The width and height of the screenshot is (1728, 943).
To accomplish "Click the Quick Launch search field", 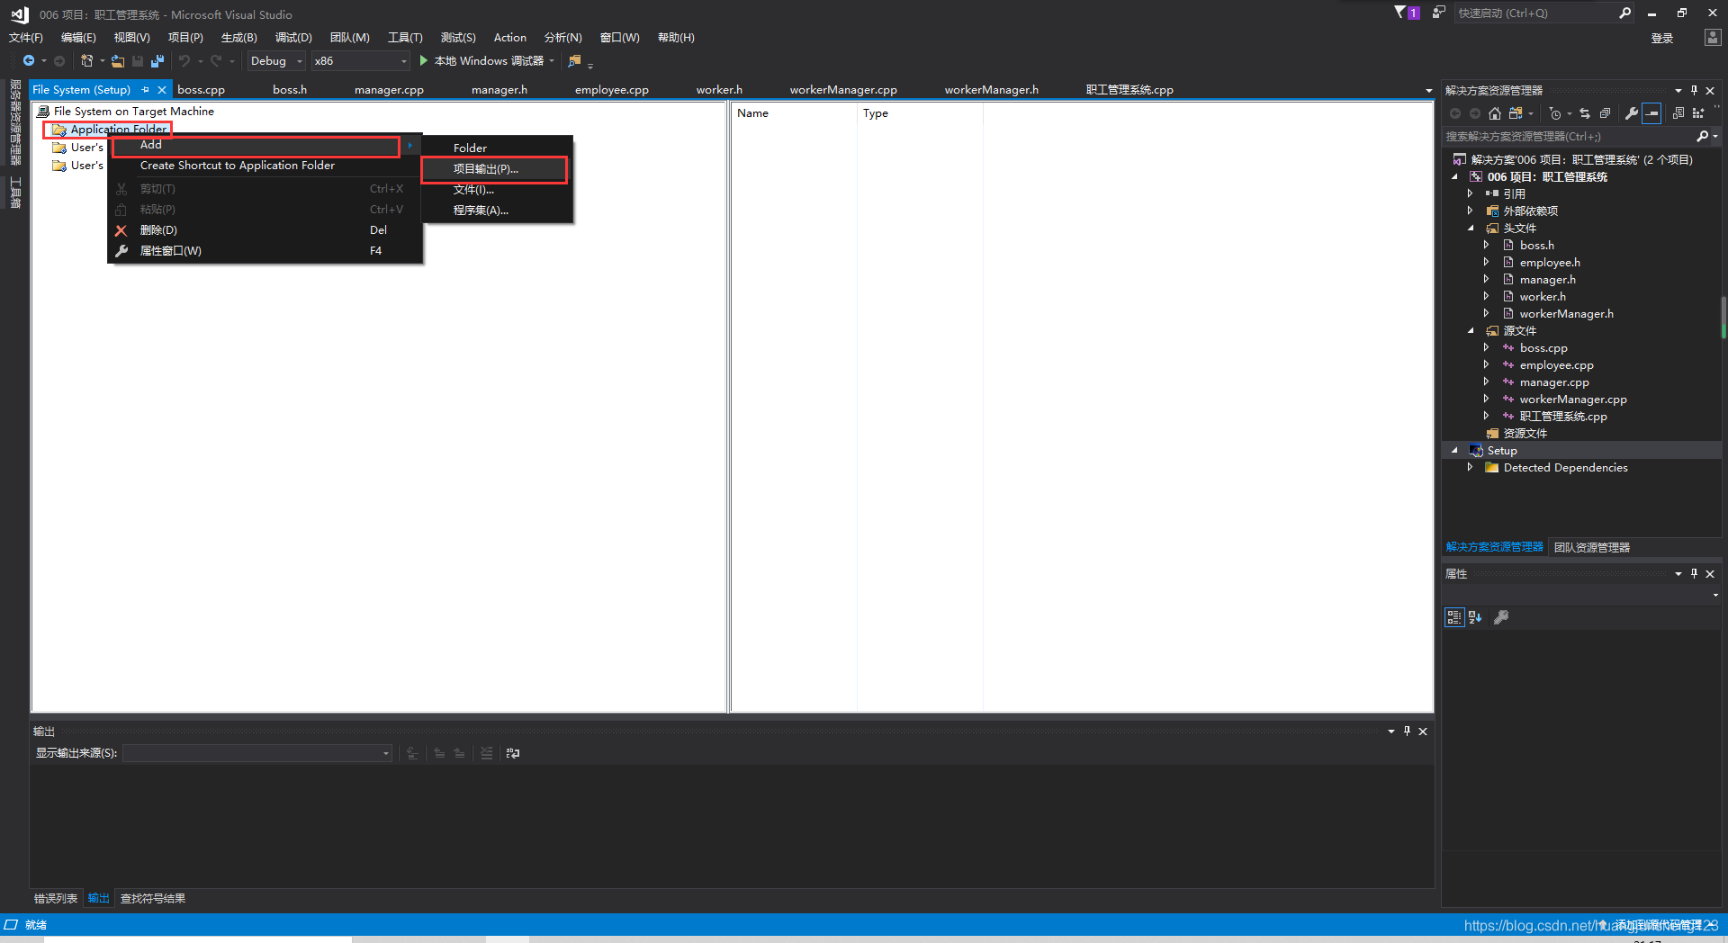I will (x=1535, y=13).
